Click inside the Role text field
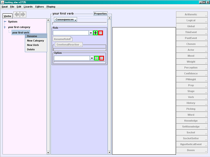Screen dimensions: 210x157 [71, 33]
